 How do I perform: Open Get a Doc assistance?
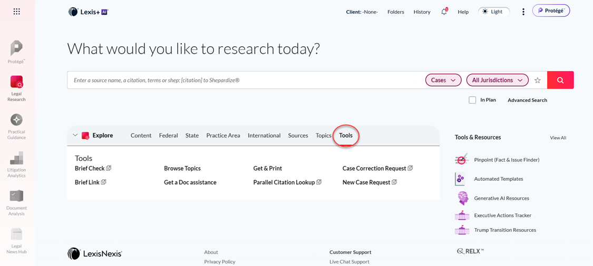tap(190, 182)
